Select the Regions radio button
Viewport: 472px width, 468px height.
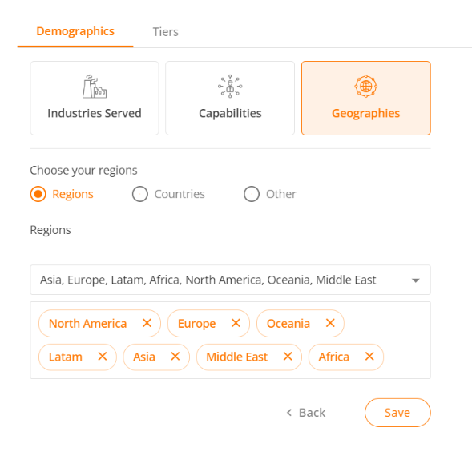(x=38, y=194)
